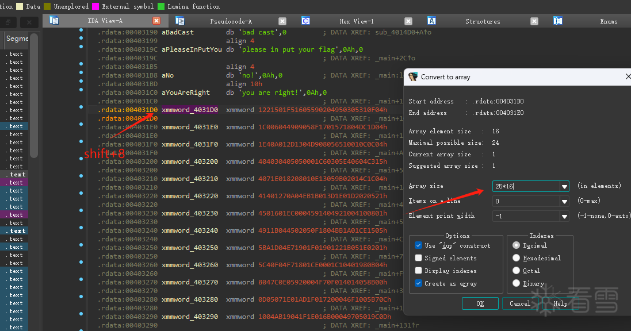Click the Convert to array dialog icon
Viewport: 631px width, 331px height.
pyautogui.click(x=413, y=77)
